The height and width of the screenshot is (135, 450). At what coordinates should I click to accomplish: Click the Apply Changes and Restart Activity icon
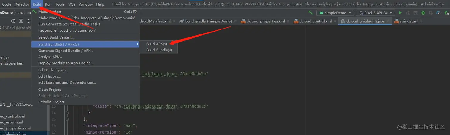[408, 13]
